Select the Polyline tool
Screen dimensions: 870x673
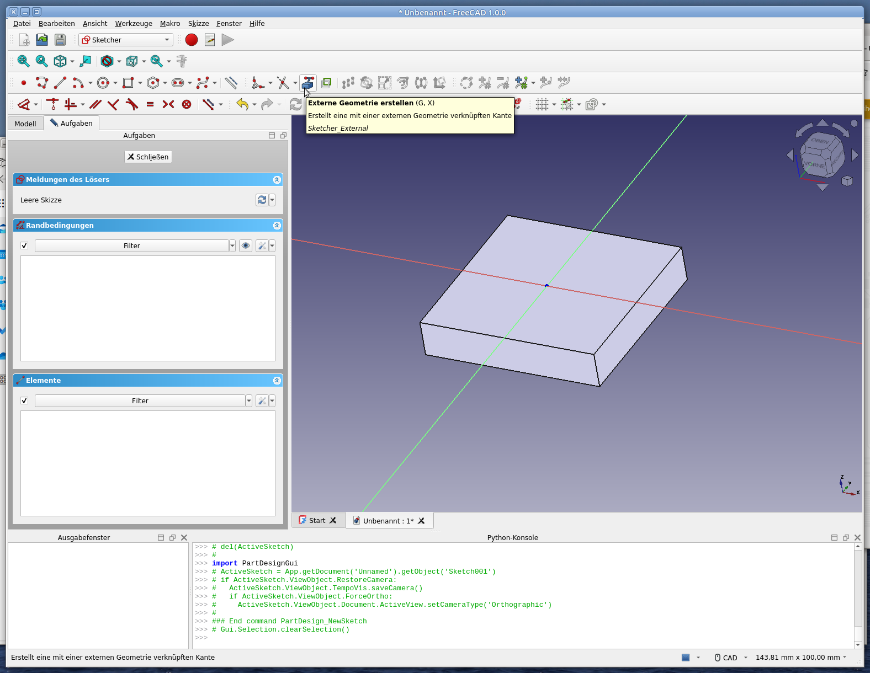click(x=41, y=83)
